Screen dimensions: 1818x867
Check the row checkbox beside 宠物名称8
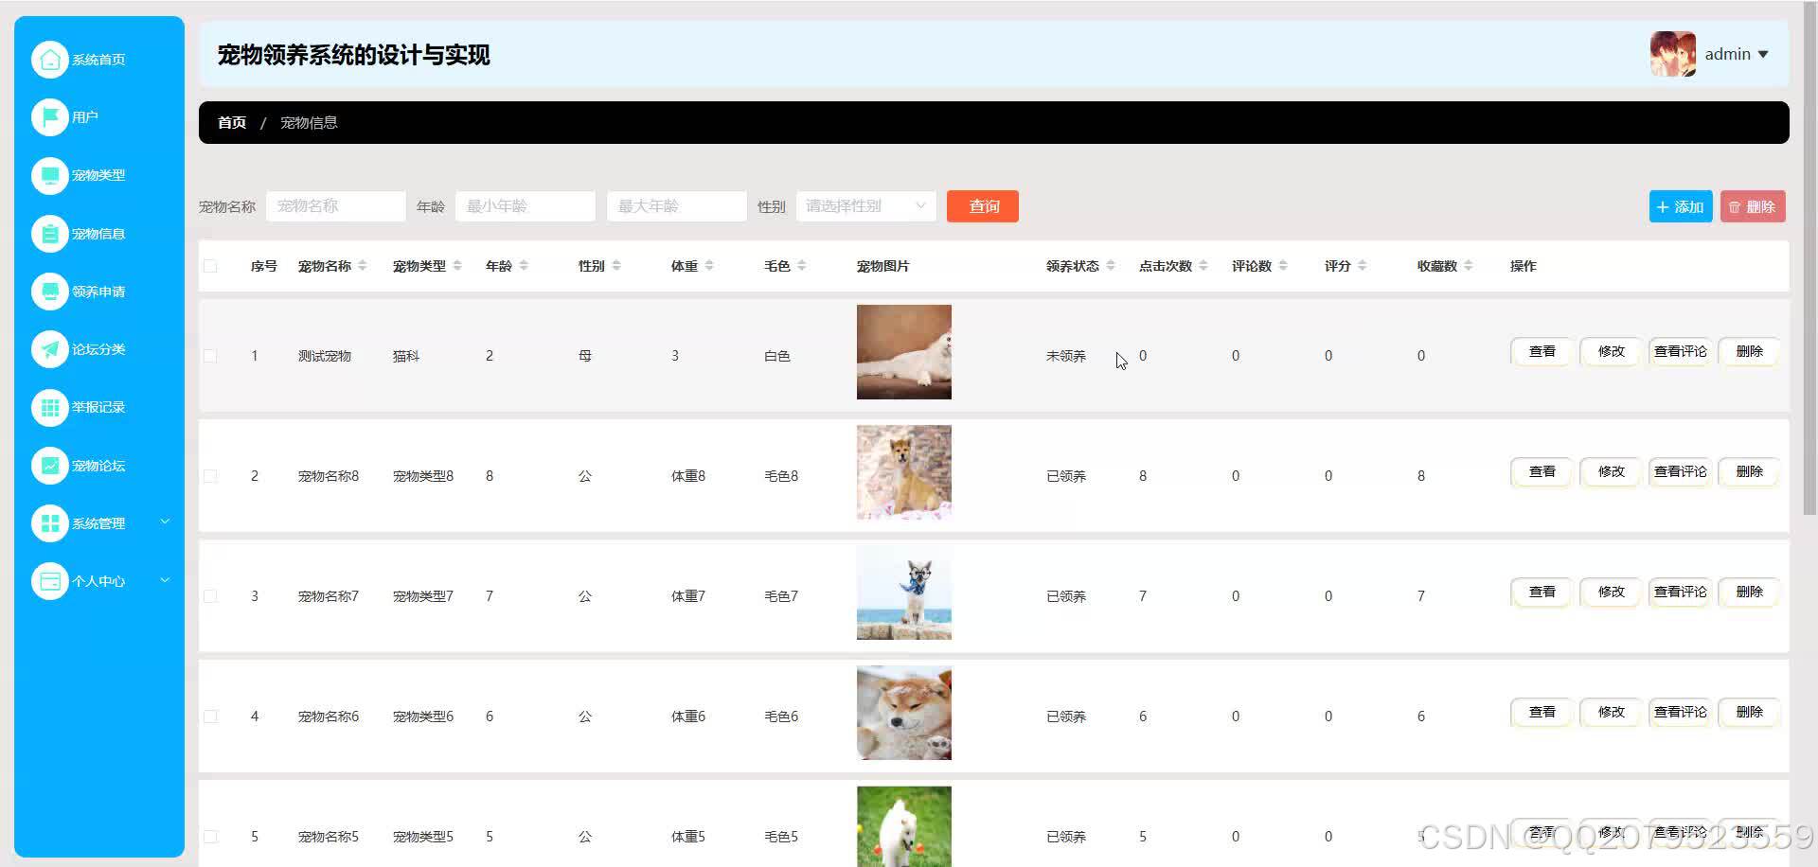210,476
